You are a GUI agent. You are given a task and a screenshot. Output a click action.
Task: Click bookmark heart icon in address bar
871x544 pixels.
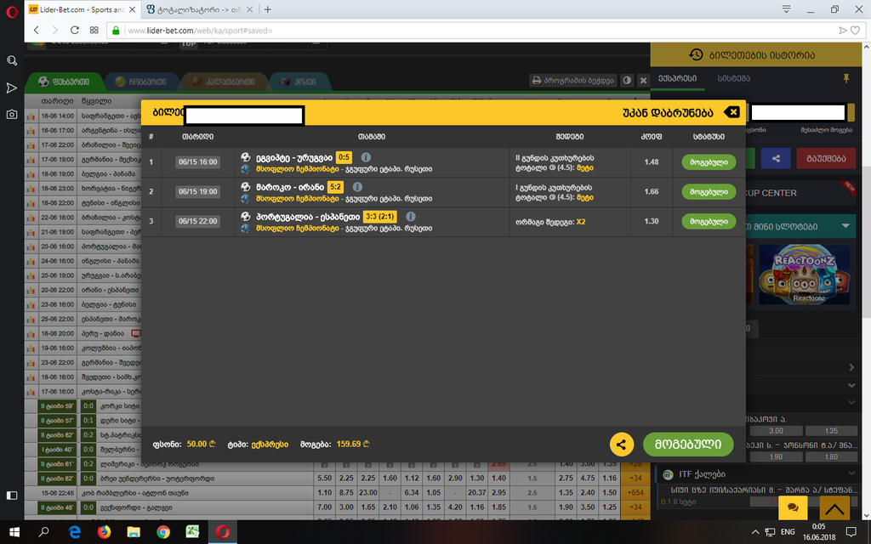coord(856,31)
